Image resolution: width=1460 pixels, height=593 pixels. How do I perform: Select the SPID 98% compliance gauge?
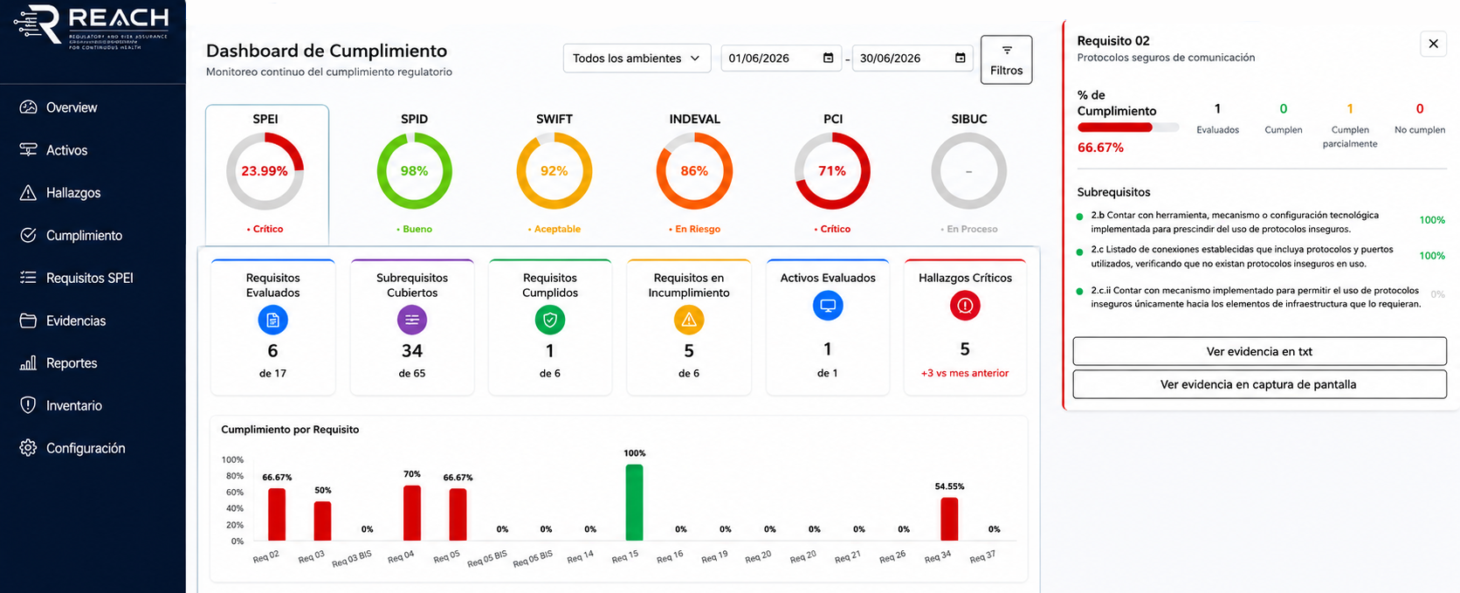point(414,171)
